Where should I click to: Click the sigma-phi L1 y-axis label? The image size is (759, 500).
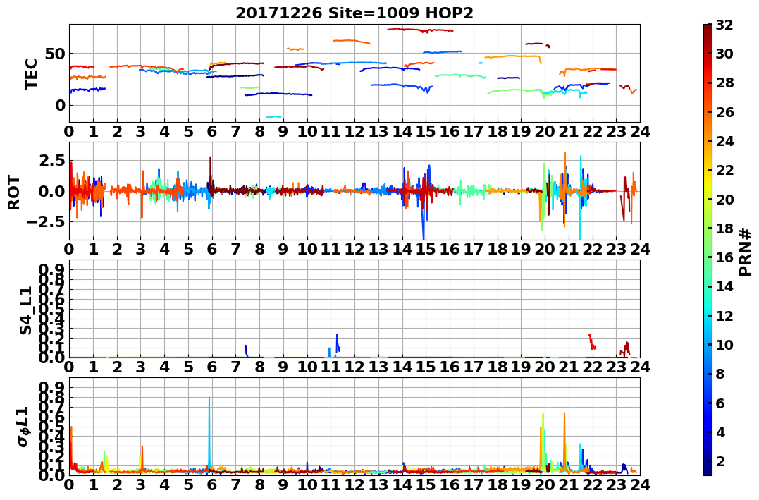pyautogui.click(x=24, y=427)
